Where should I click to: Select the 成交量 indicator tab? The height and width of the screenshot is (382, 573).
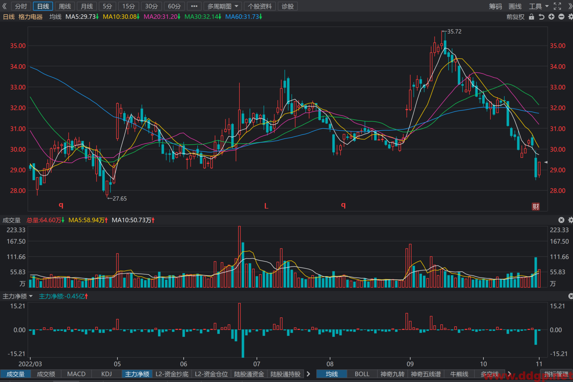pos(16,374)
